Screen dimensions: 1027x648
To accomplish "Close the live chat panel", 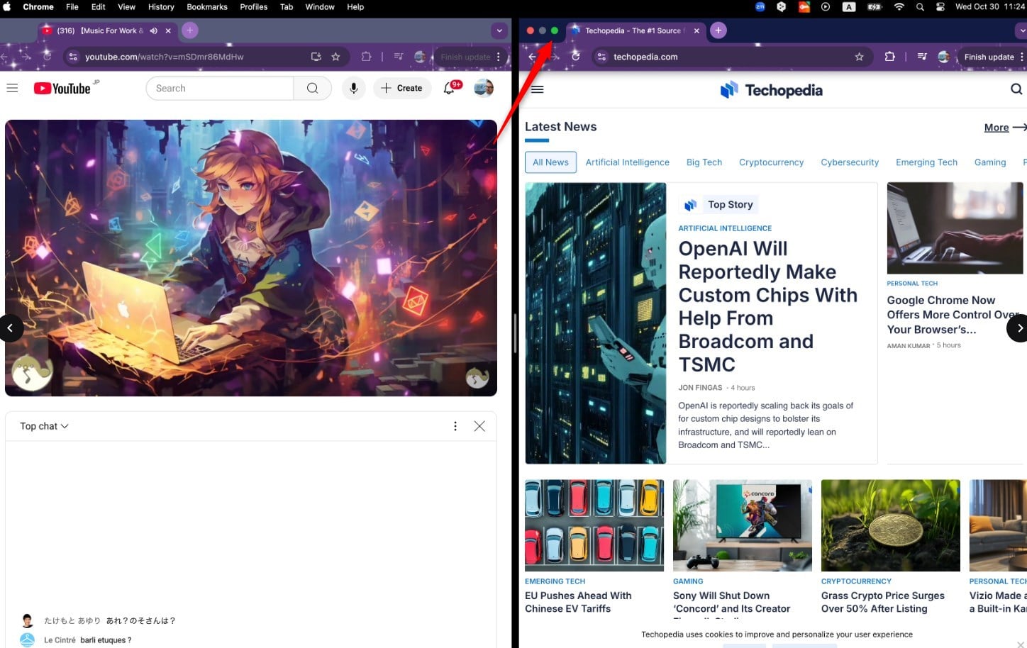I will (479, 426).
